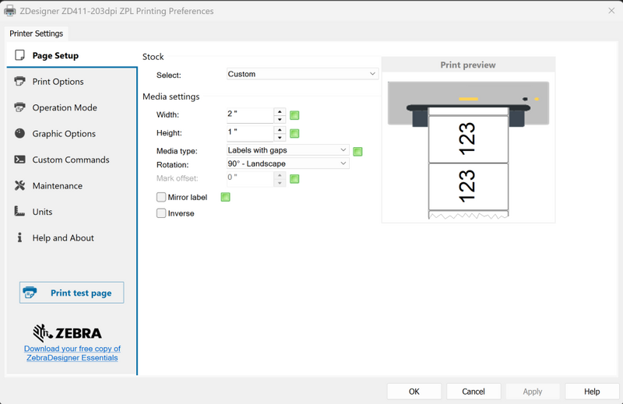Click the Page Setup sidebar icon

click(19, 54)
